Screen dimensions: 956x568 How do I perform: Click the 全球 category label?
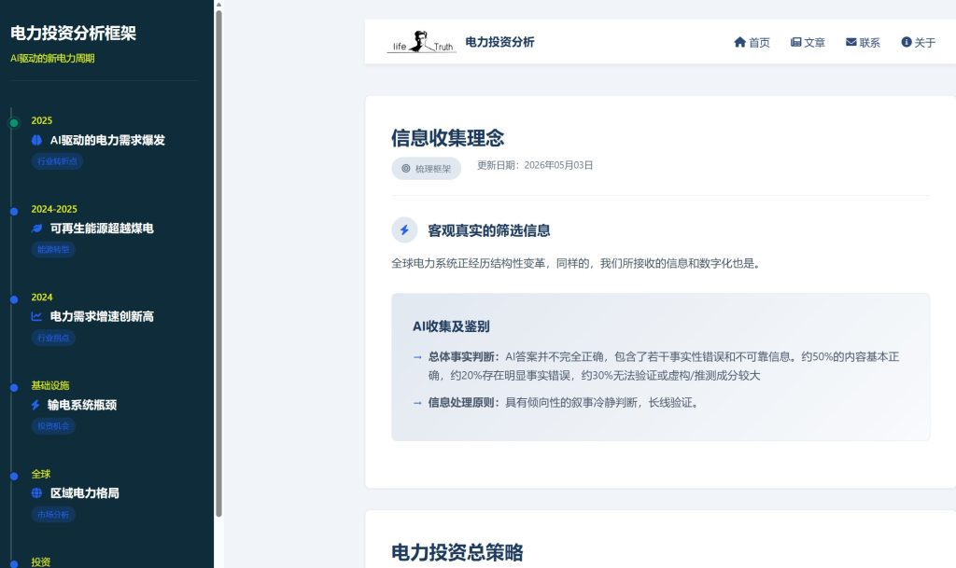41,474
